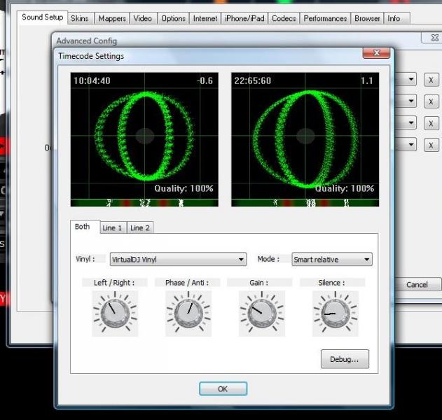
Task: Click the -0.6 pitch value in left scope
Action: (205, 80)
